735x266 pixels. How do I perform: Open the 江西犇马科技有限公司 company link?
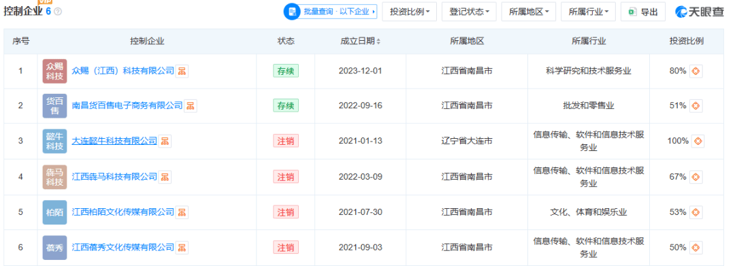point(114,177)
